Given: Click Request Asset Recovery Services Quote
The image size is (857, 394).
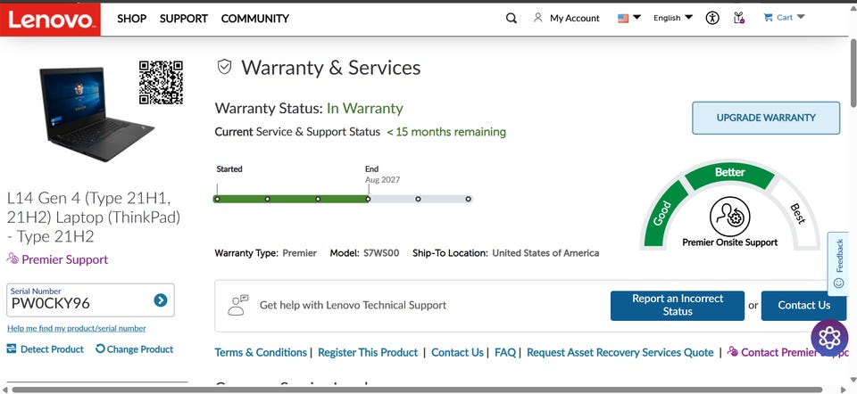Looking at the screenshot, I should 620,352.
